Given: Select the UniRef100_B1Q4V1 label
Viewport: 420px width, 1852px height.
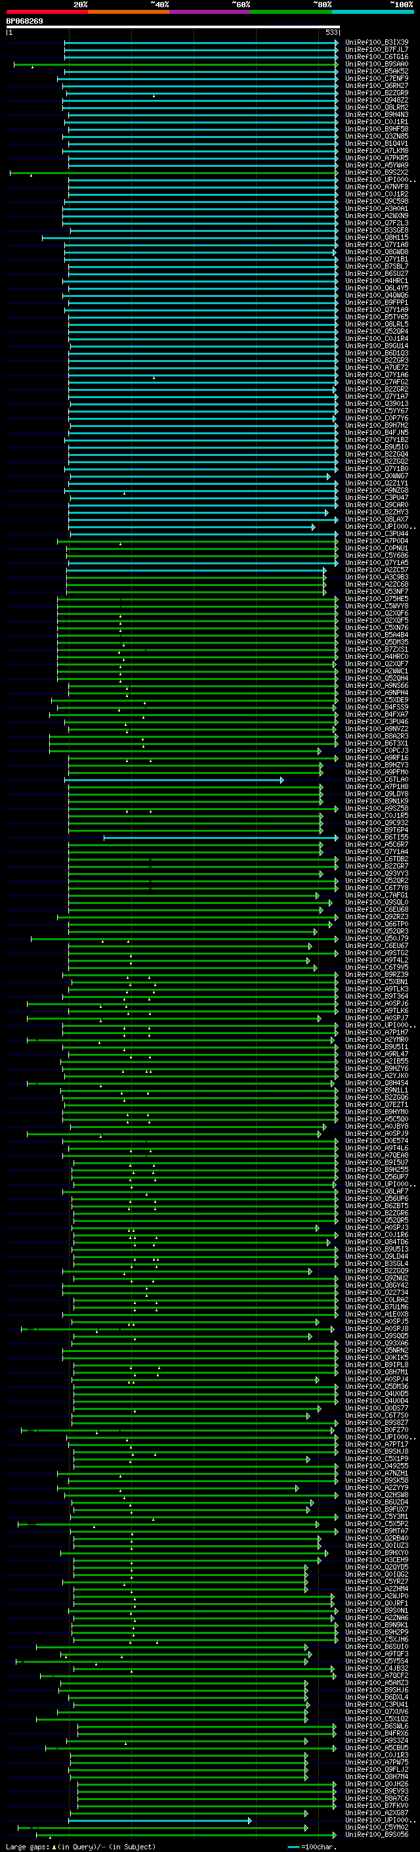Looking at the screenshot, I should pos(377,144).
